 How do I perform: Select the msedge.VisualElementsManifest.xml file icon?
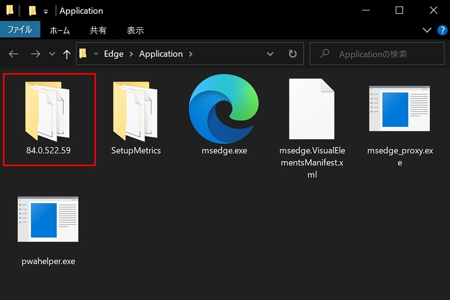click(312, 109)
